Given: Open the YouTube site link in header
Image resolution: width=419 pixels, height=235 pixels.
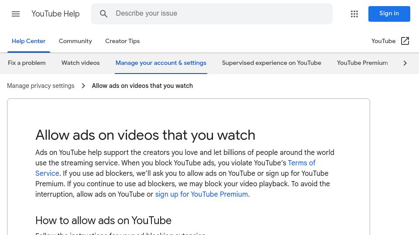Looking at the screenshot, I should pyautogui.click(x=390, y=41).
